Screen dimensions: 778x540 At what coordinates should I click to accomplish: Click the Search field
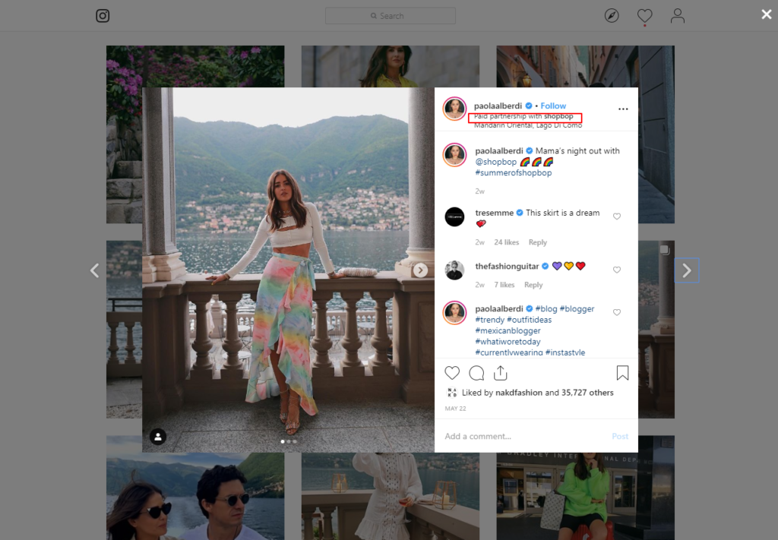[391, 16]
